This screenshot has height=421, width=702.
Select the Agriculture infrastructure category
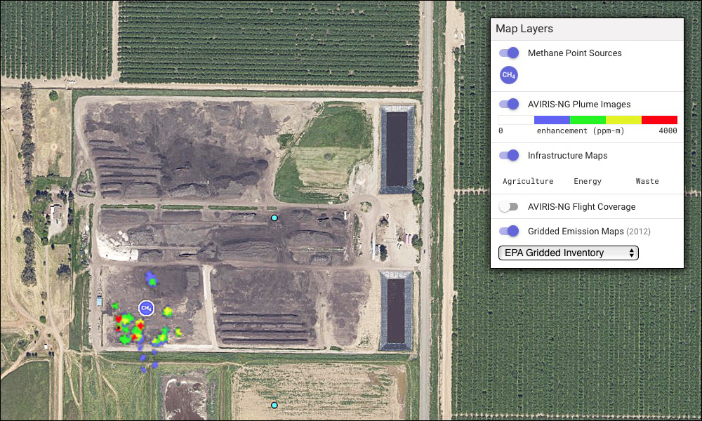(528, 181)
